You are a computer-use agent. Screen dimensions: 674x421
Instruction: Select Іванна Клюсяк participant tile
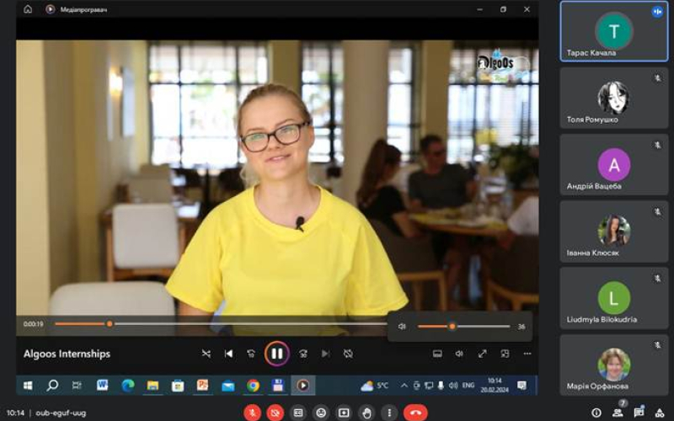coord(614,231)
